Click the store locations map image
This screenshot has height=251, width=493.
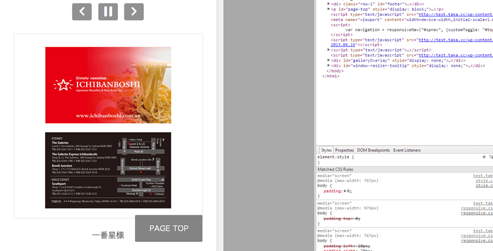click(x=108, y=170)
